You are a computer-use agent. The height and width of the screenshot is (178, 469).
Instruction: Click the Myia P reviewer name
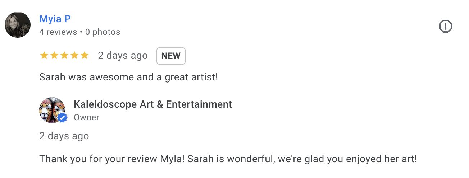[55, 19]
